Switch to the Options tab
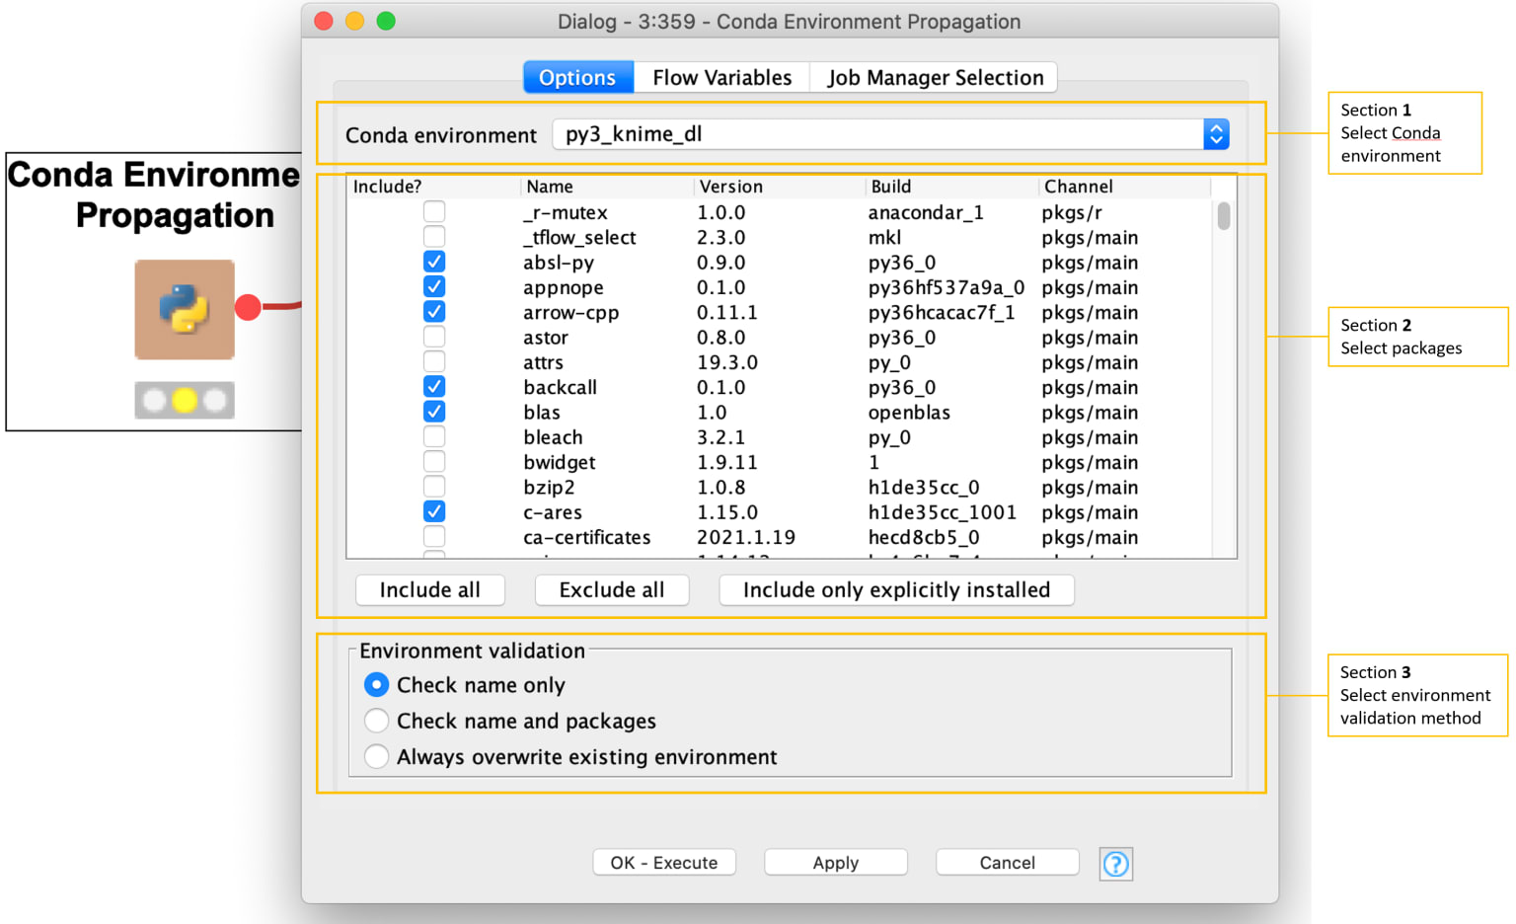Screen dimensions: 1516x924 [577, 77]
